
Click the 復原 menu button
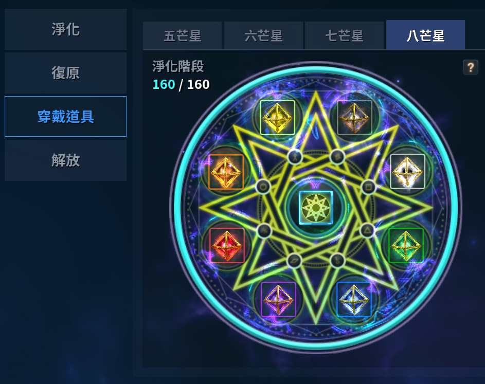tap(65, 73)
